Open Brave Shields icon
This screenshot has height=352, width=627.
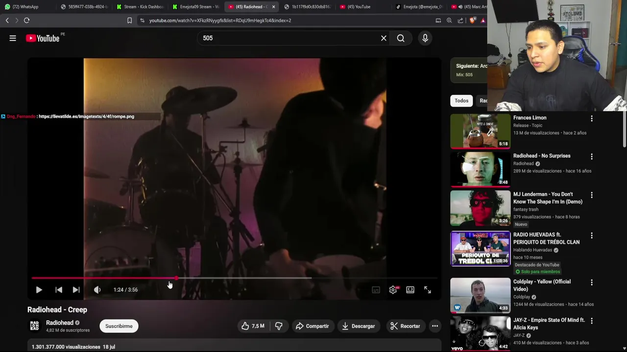click(472, 21)
